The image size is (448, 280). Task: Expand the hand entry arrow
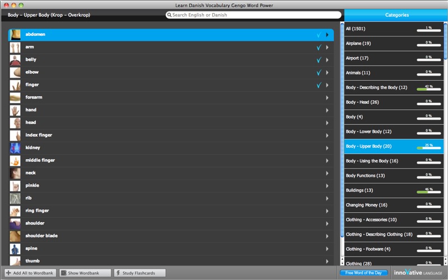pyautogui.click(x=327, y=110)
